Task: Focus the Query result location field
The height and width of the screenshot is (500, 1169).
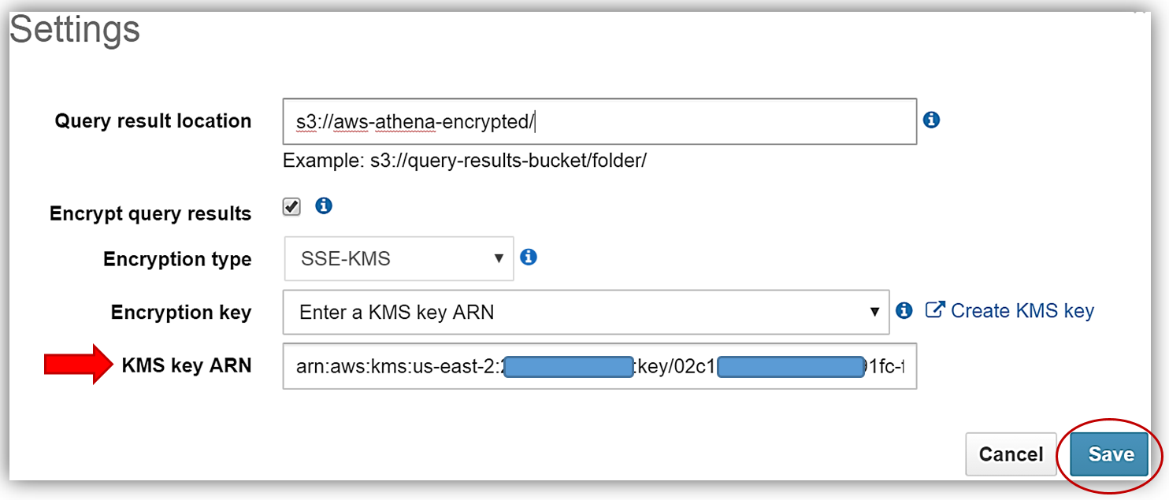Action: (599, 122)
